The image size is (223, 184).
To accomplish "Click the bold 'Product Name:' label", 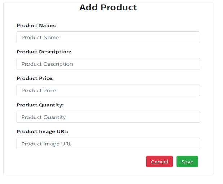I will (x=36, y=26).
